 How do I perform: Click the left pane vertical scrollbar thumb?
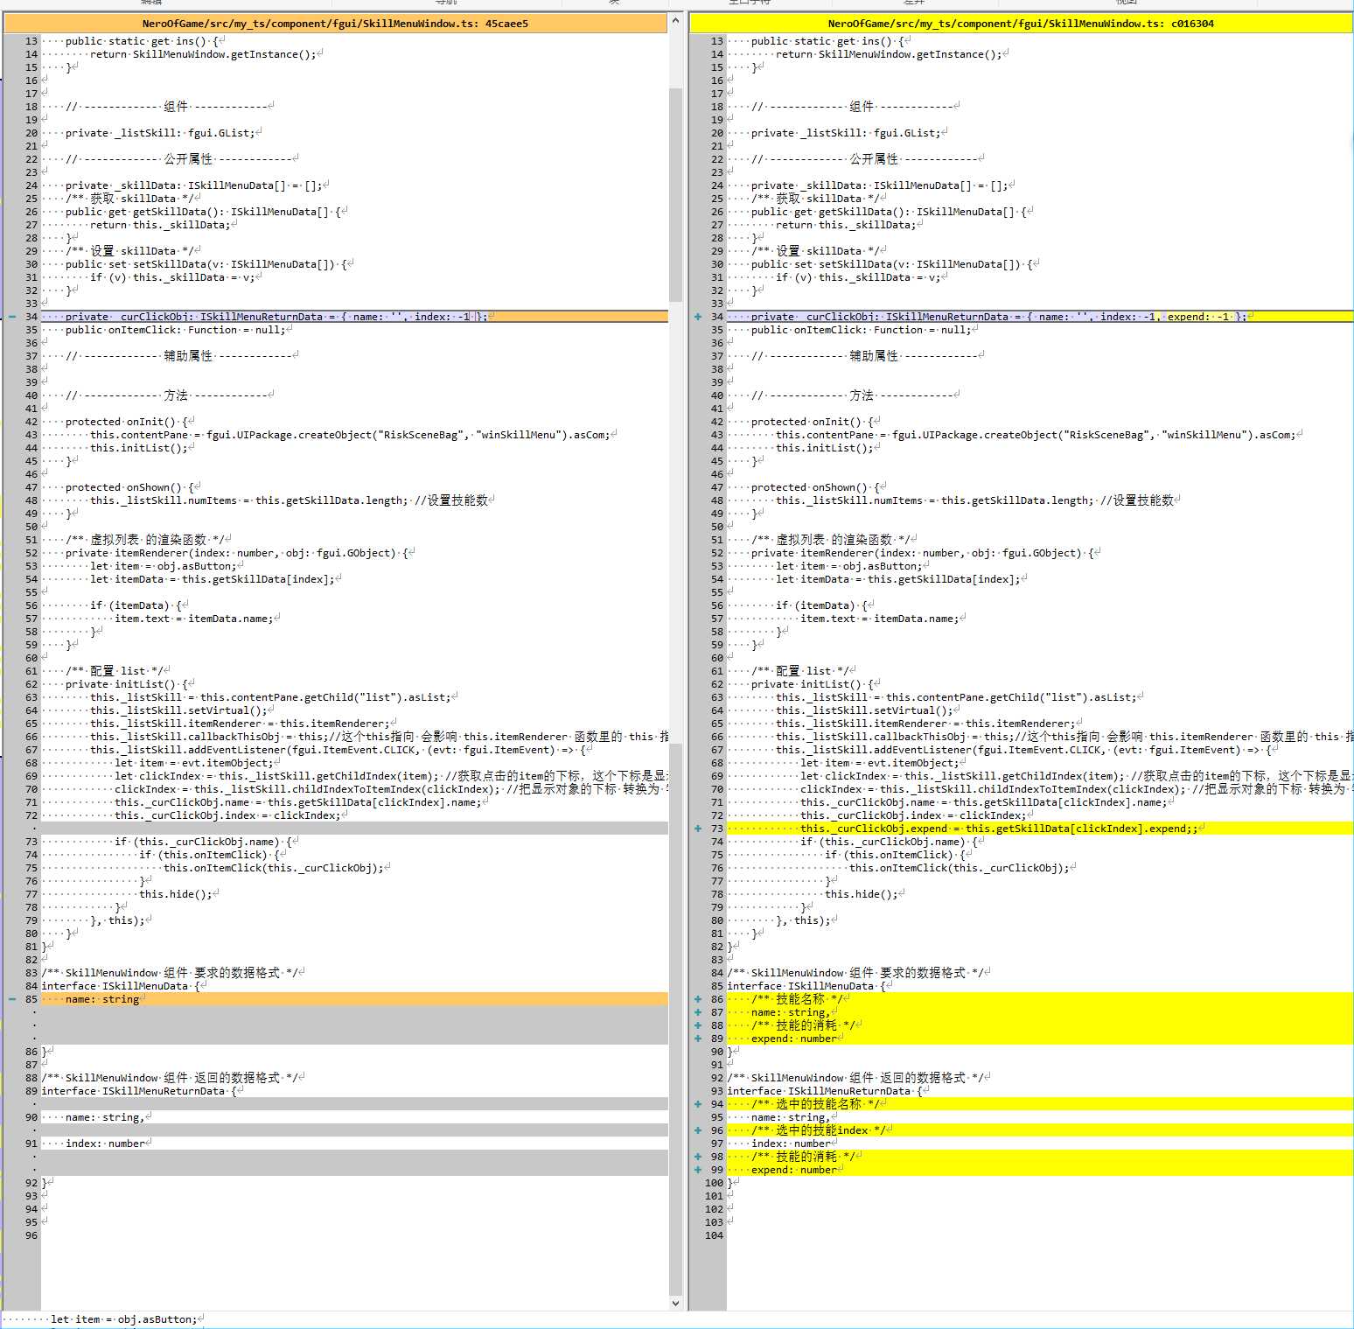pos(675,194)
